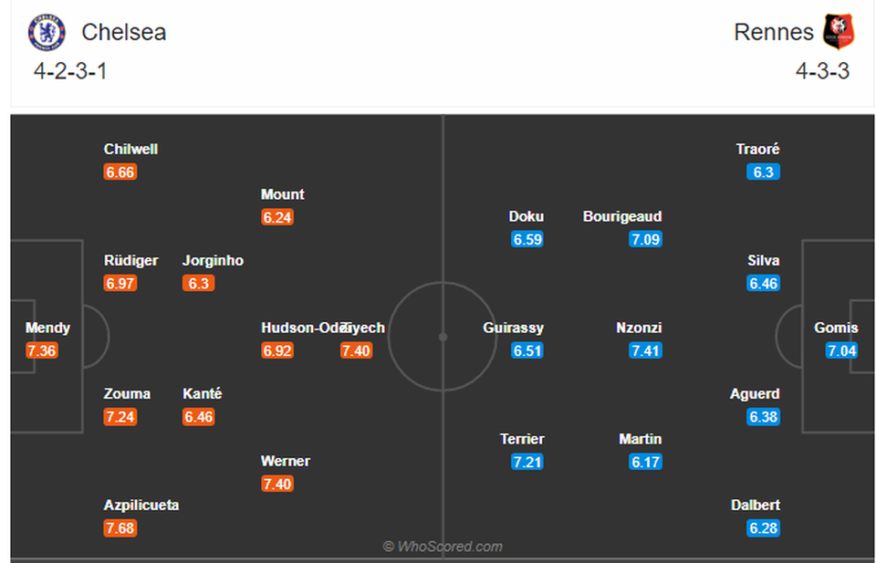Select Gomis's 7.04 rating badge
Image resolution: width=876 pixels, height=563 pixels.
[x=842, y=350]
